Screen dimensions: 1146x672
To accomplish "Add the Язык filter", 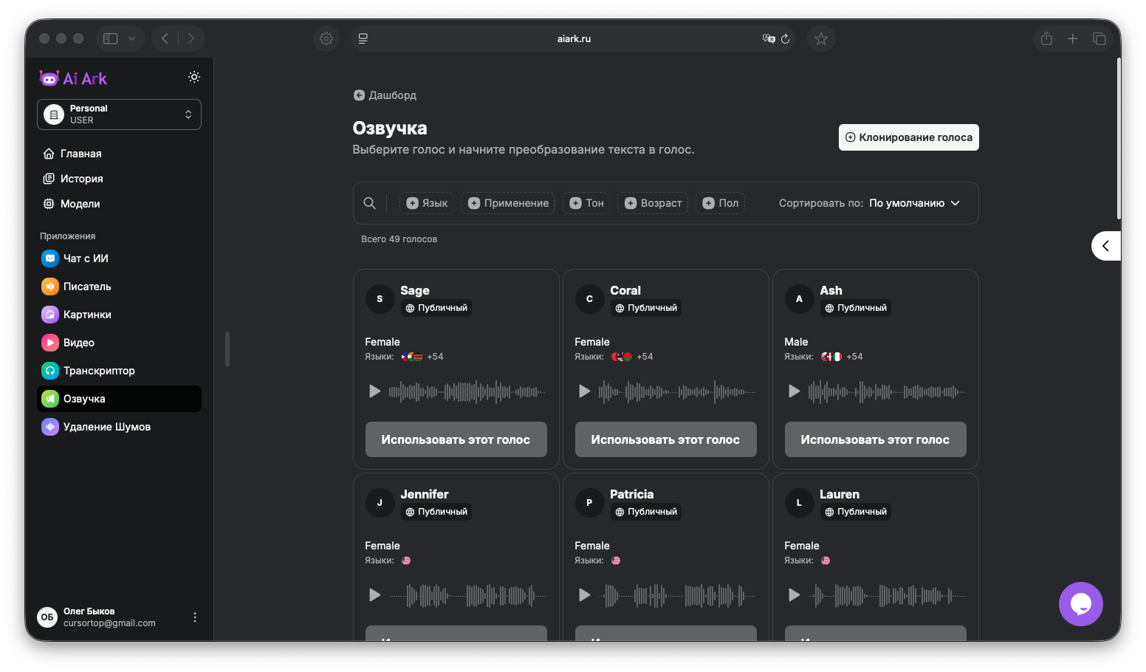I will (427, 203).
